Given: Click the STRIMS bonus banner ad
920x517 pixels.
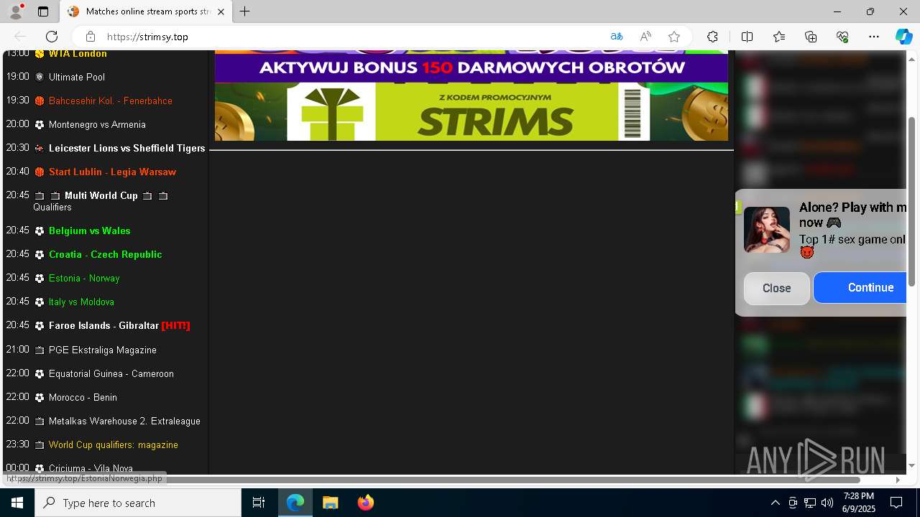Looking at the screenshot, I should tap(471, 96).
